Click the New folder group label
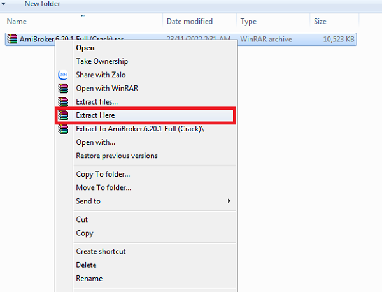This screenshot has width=382, height=292. (x=42, y=4)
